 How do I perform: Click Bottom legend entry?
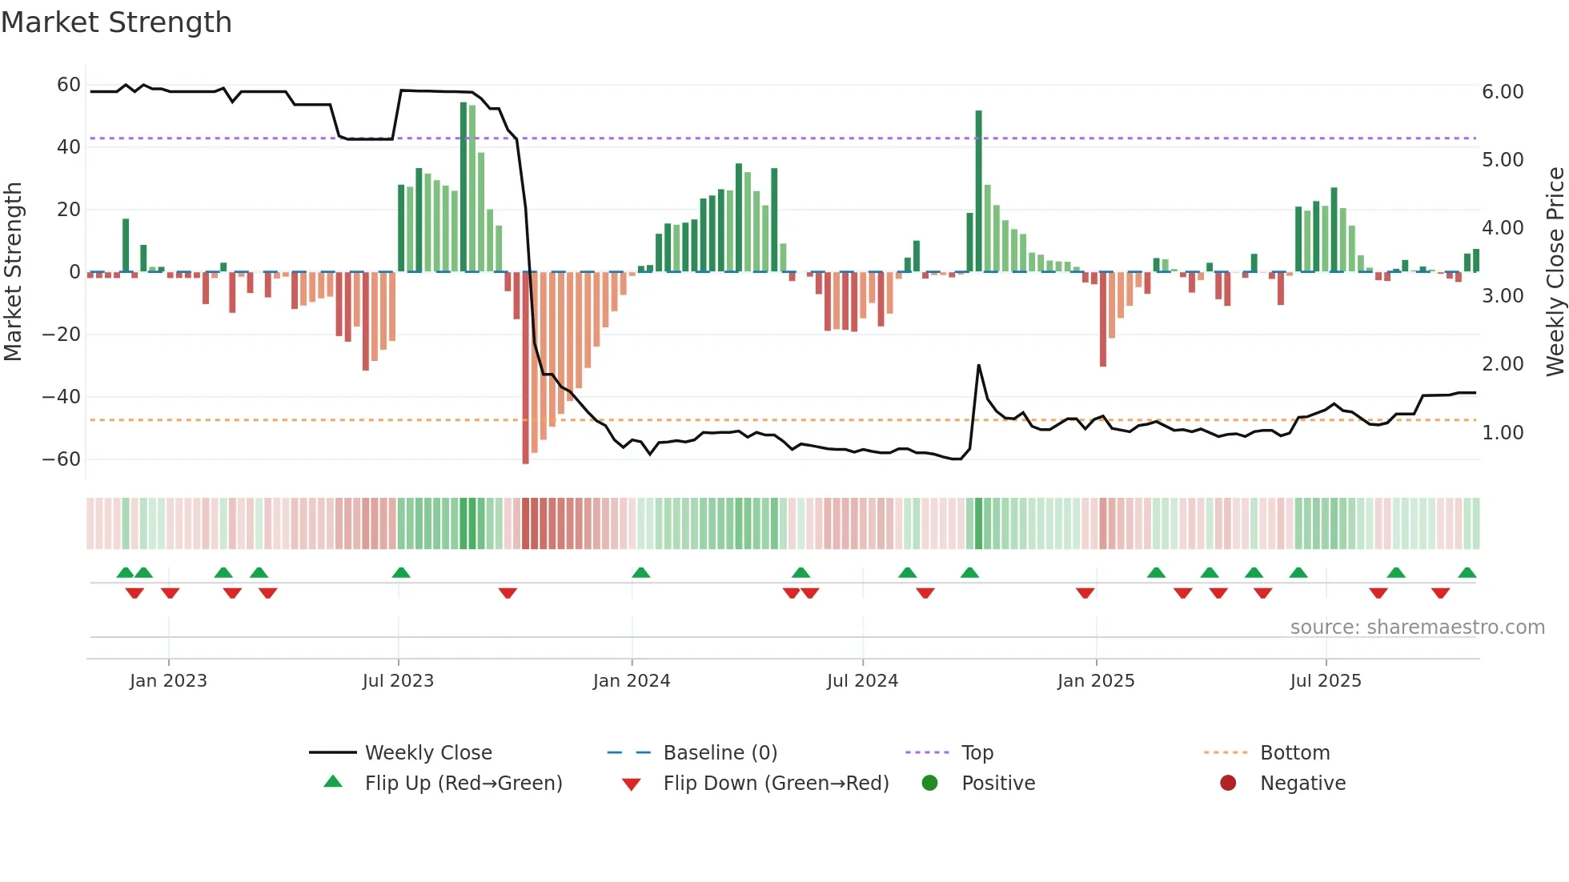pyautogui.click(x=1294, y=752)
